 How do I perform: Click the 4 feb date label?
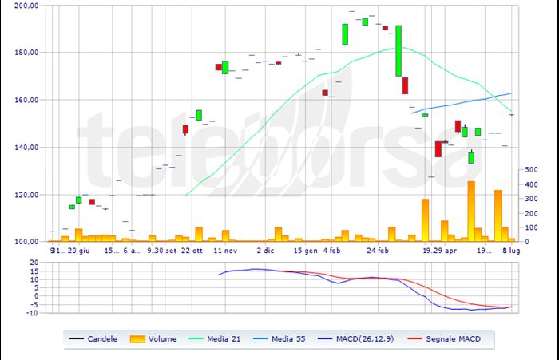point(331,251)
